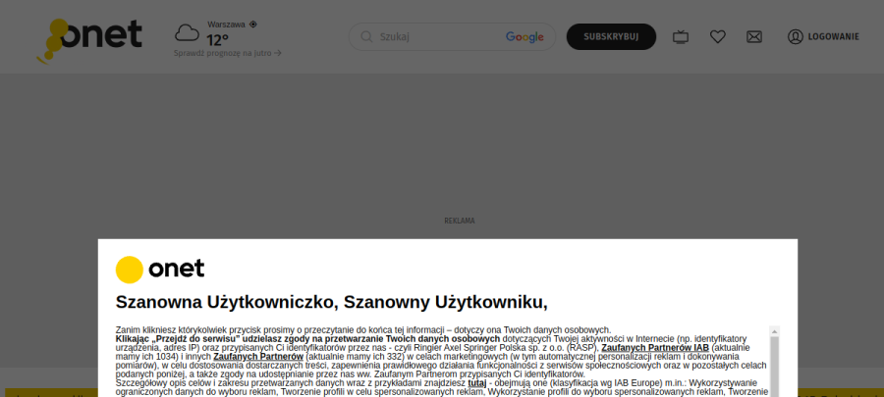Click 'Szanowna Użytkowniczko, Szanowny Użytkowniku,' heading
This screenshot has height=397, width=884.
coord(332,303)
